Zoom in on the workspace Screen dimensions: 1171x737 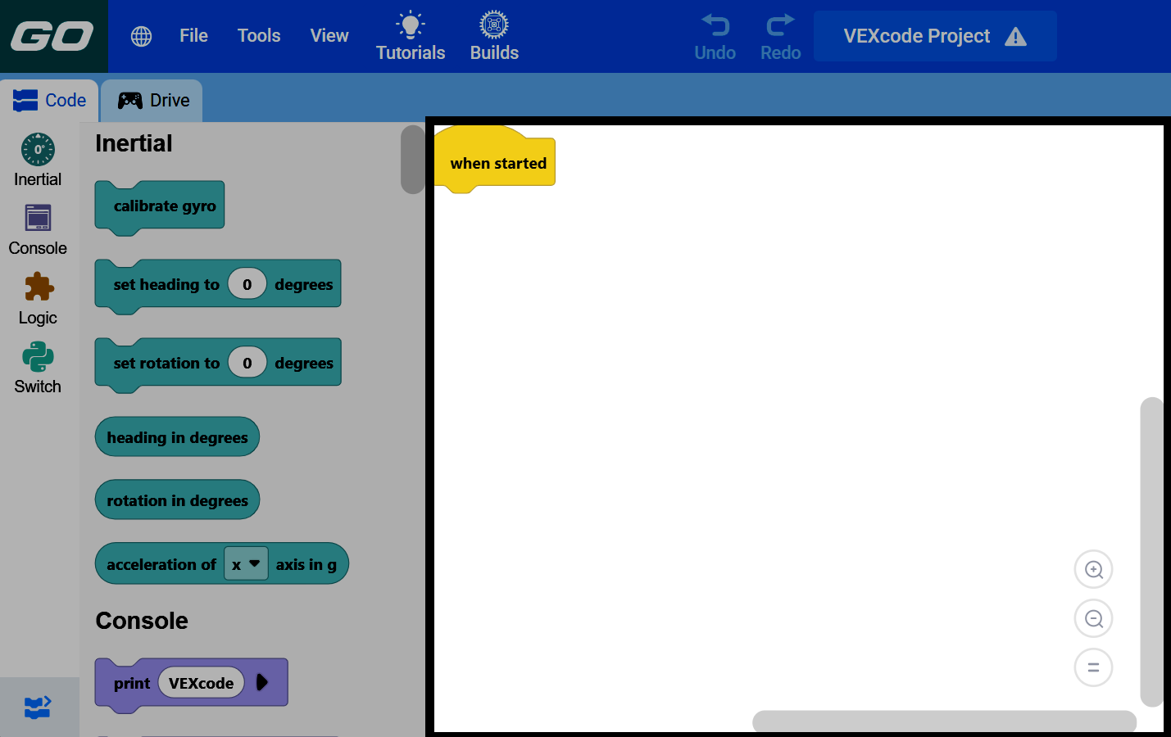(1093, 569)
